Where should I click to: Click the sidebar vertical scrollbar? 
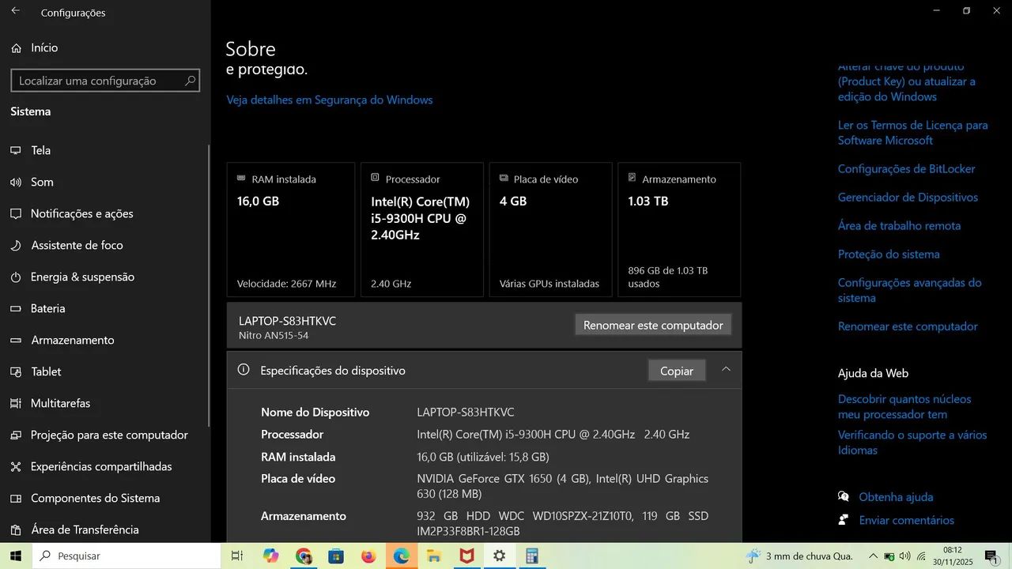[x=209, y=284]
